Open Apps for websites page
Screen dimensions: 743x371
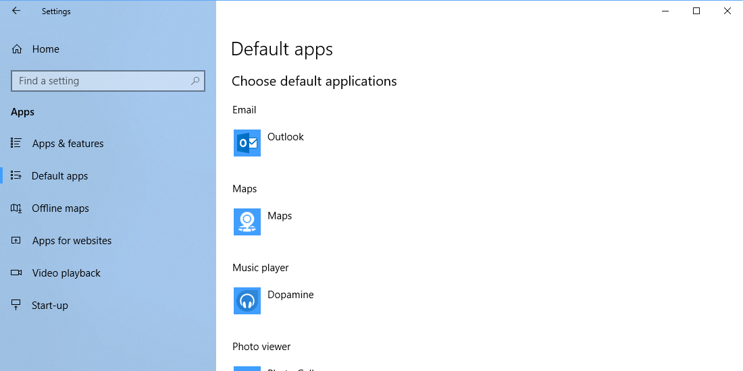click(x=108, y=240)
